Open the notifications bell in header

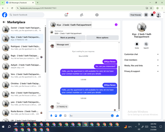click(x=152, y=15)
